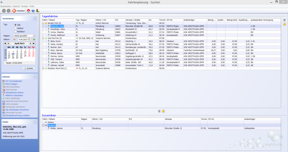The width and height of the screenshot is (288, 152).
Task: Click the Fahrt bearbeiten action icon
Action: (4, 87)
